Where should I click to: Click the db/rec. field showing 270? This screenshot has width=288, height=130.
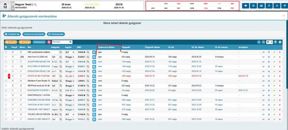[x=23, y=57]
